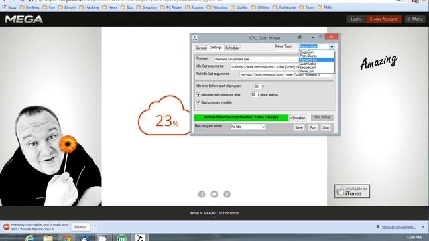
Task: Click the idle time seconds field
Action: (257, 86)
